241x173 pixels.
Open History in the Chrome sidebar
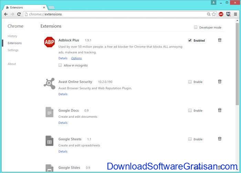point(12,36)
